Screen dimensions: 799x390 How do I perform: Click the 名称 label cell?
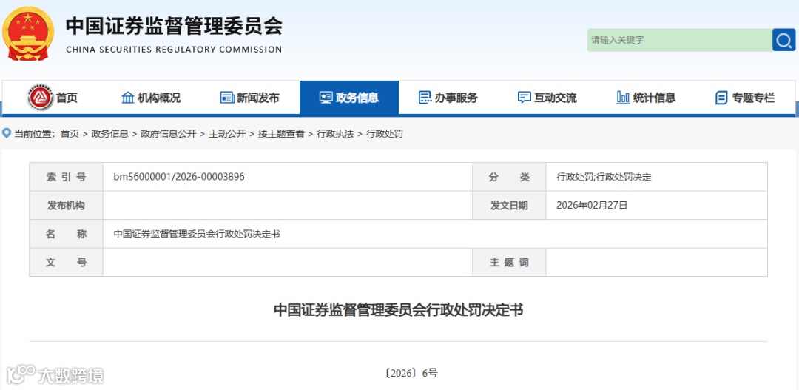pos(67,234)
